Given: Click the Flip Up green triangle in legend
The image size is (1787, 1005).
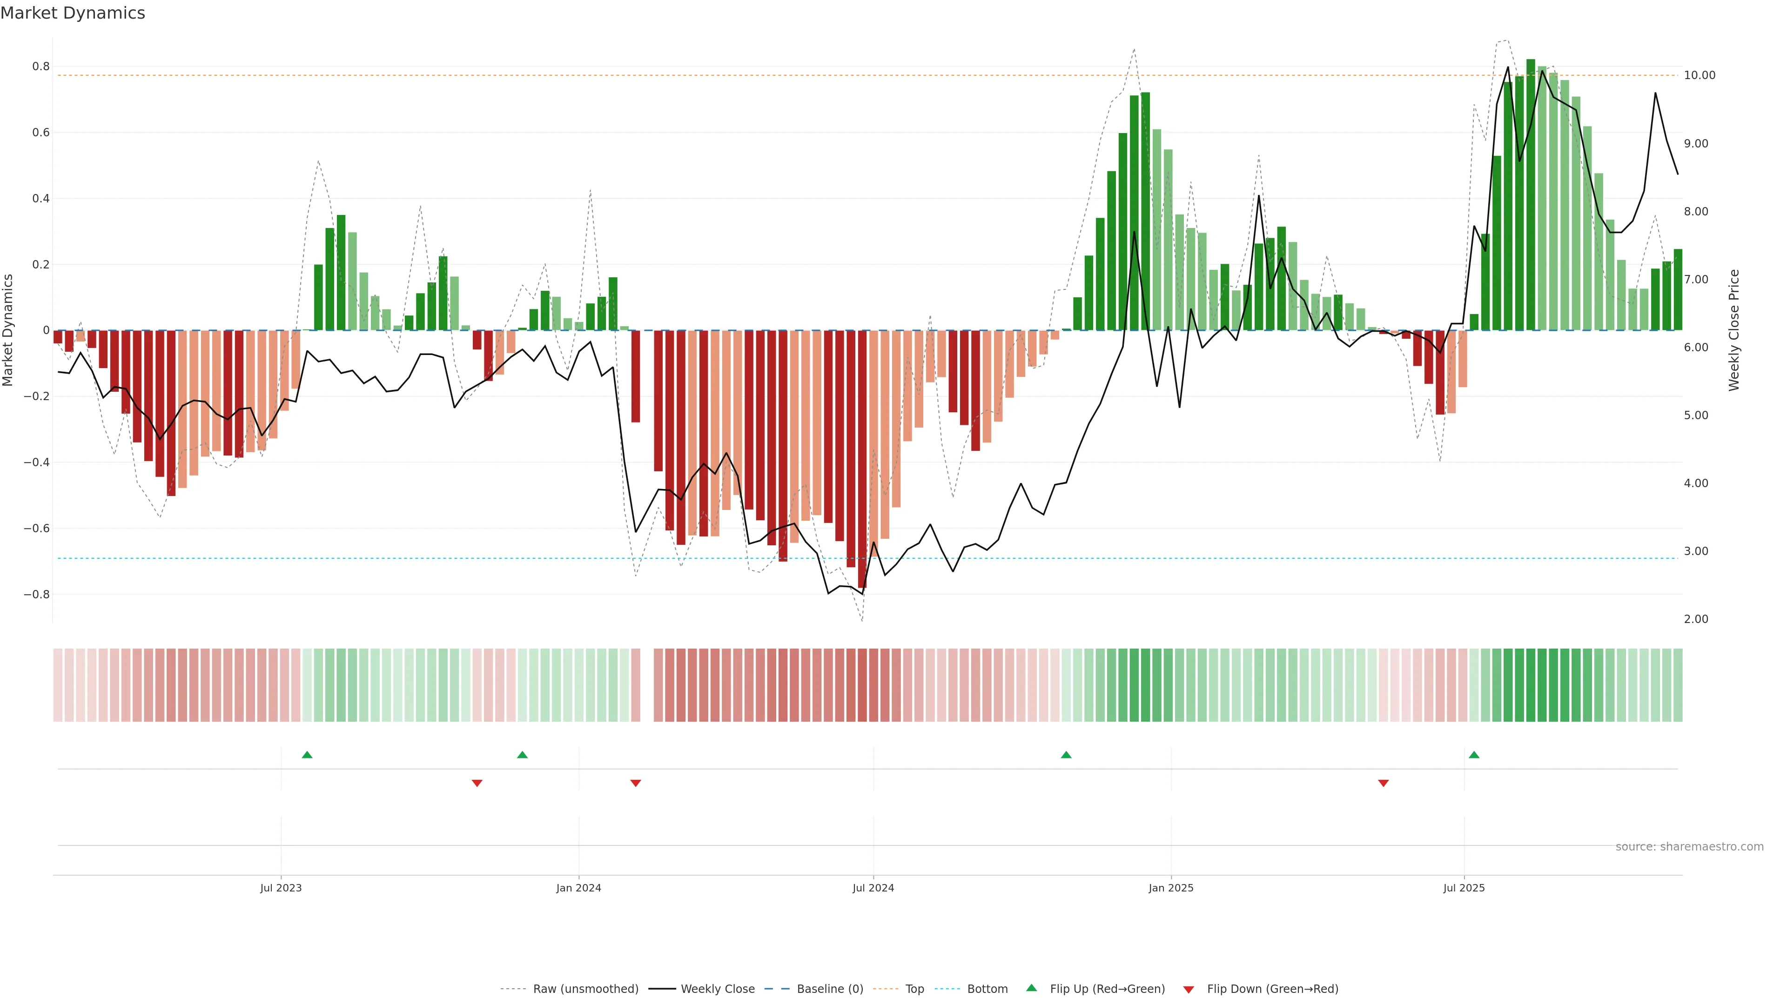Looking at the screenshot, I should [1032, 988].
